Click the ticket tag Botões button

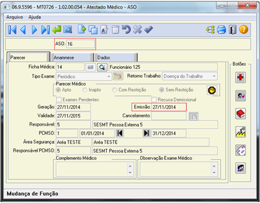coord(240,150)
